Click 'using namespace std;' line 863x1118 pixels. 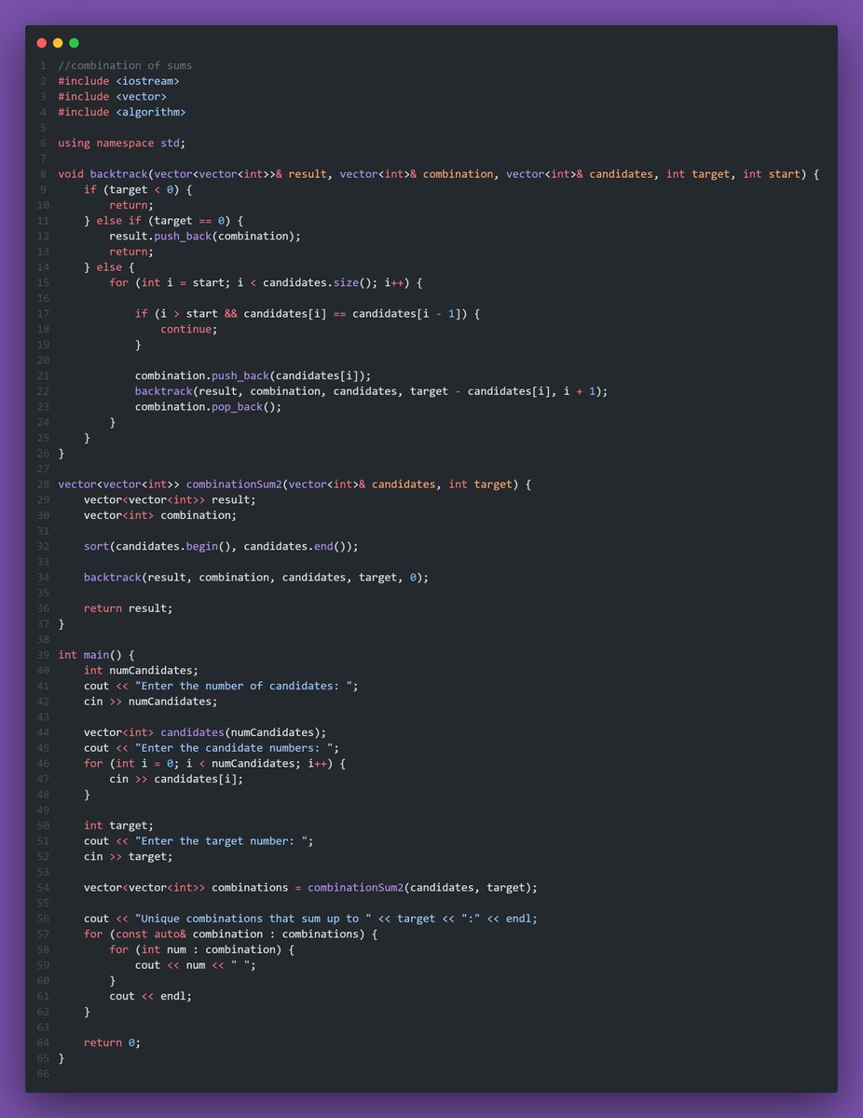pos(122,143)
